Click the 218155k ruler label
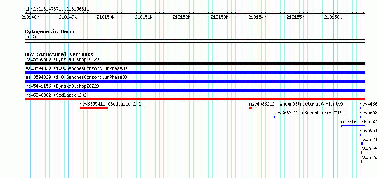This screenshot has width=377, height=178. [295, 17]
